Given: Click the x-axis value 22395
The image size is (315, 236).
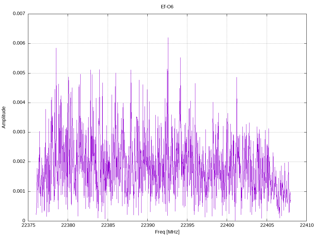Looking at the screenshot, I should pos(187,225).
